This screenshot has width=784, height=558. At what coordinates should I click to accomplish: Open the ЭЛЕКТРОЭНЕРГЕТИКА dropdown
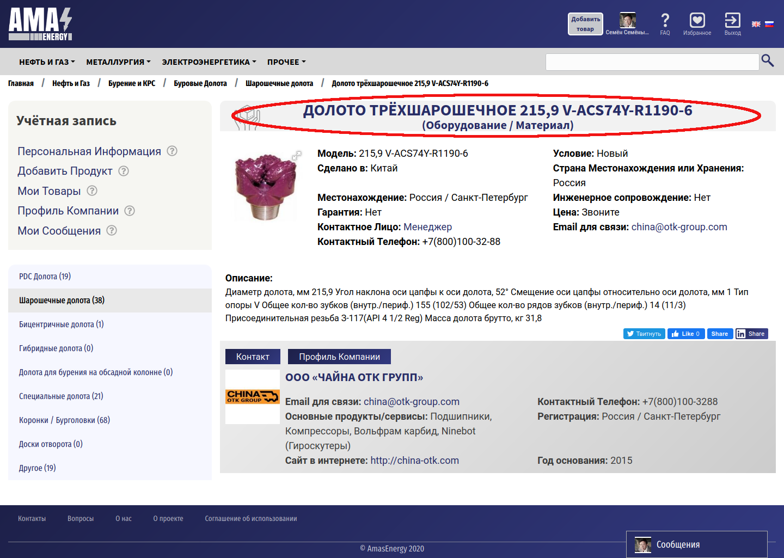209,62
